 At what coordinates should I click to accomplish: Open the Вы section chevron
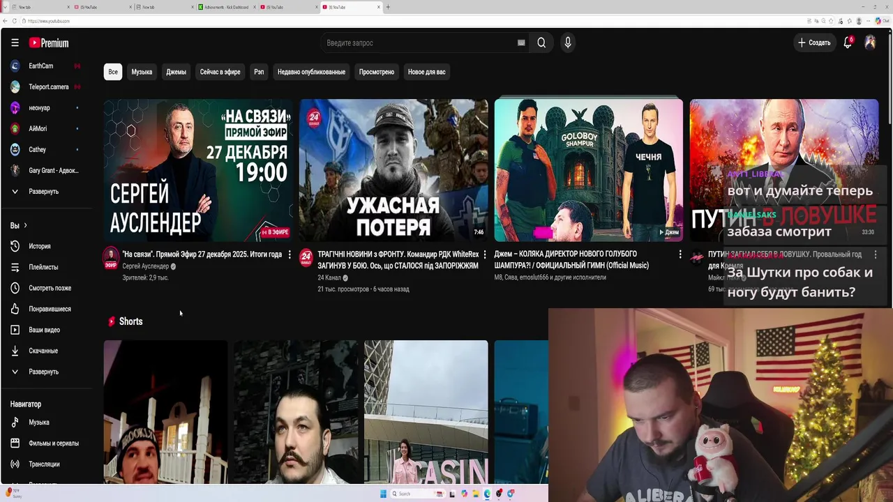(x=25, y=226)
